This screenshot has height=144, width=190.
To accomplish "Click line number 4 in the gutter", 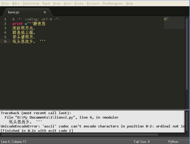I will 5,33.
